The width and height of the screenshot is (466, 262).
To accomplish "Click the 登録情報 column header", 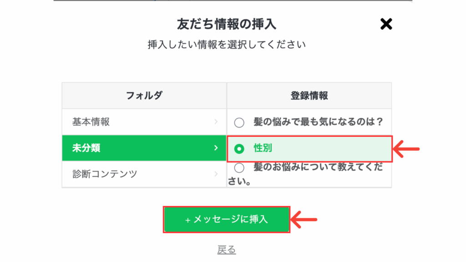I will [x=309, y=96].
